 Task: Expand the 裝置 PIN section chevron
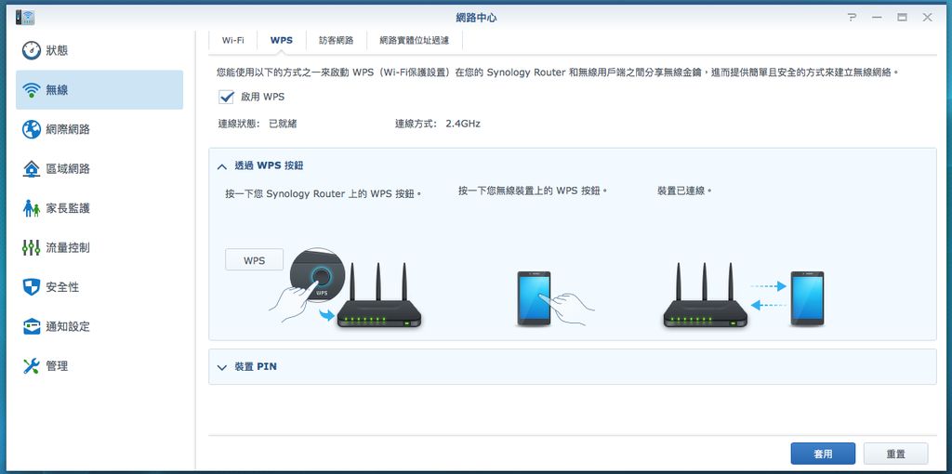pos(222,367)
